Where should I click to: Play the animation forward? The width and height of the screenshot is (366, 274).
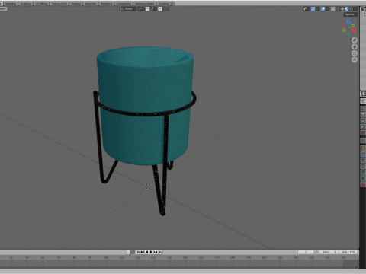click(x=151, y=252)
